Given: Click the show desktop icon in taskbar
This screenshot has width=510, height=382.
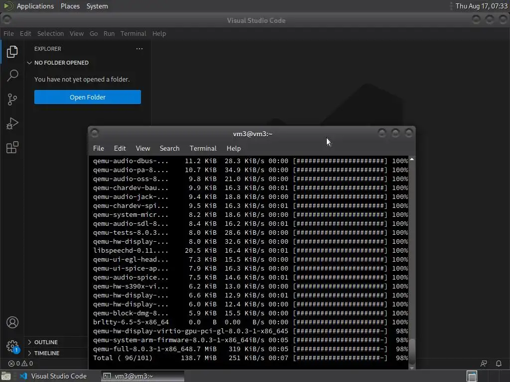Looking at the screenshot, I should 6,376.
